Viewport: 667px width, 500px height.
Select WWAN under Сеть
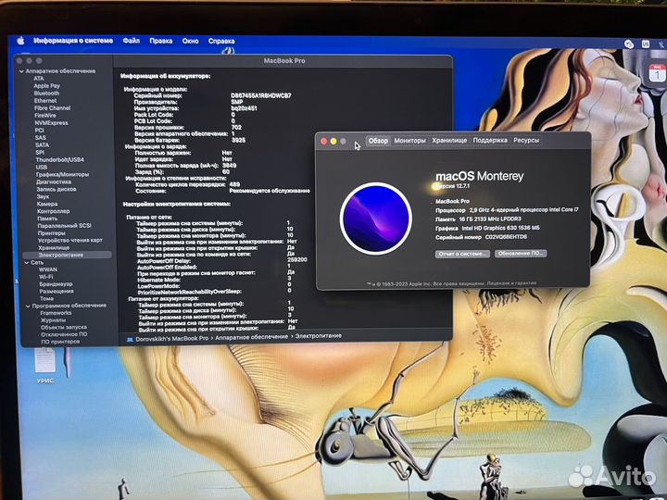tap(48, 269)
